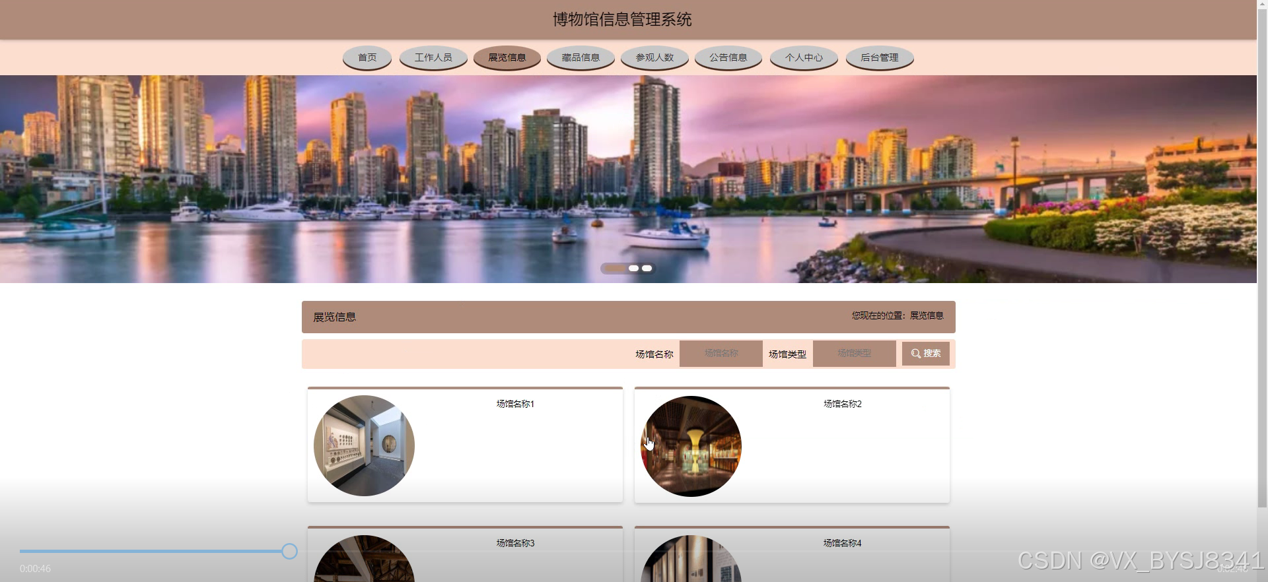Open 后台管理 admin page
The height and width of the screenshot is (582, 1268).
coord(880,57)
